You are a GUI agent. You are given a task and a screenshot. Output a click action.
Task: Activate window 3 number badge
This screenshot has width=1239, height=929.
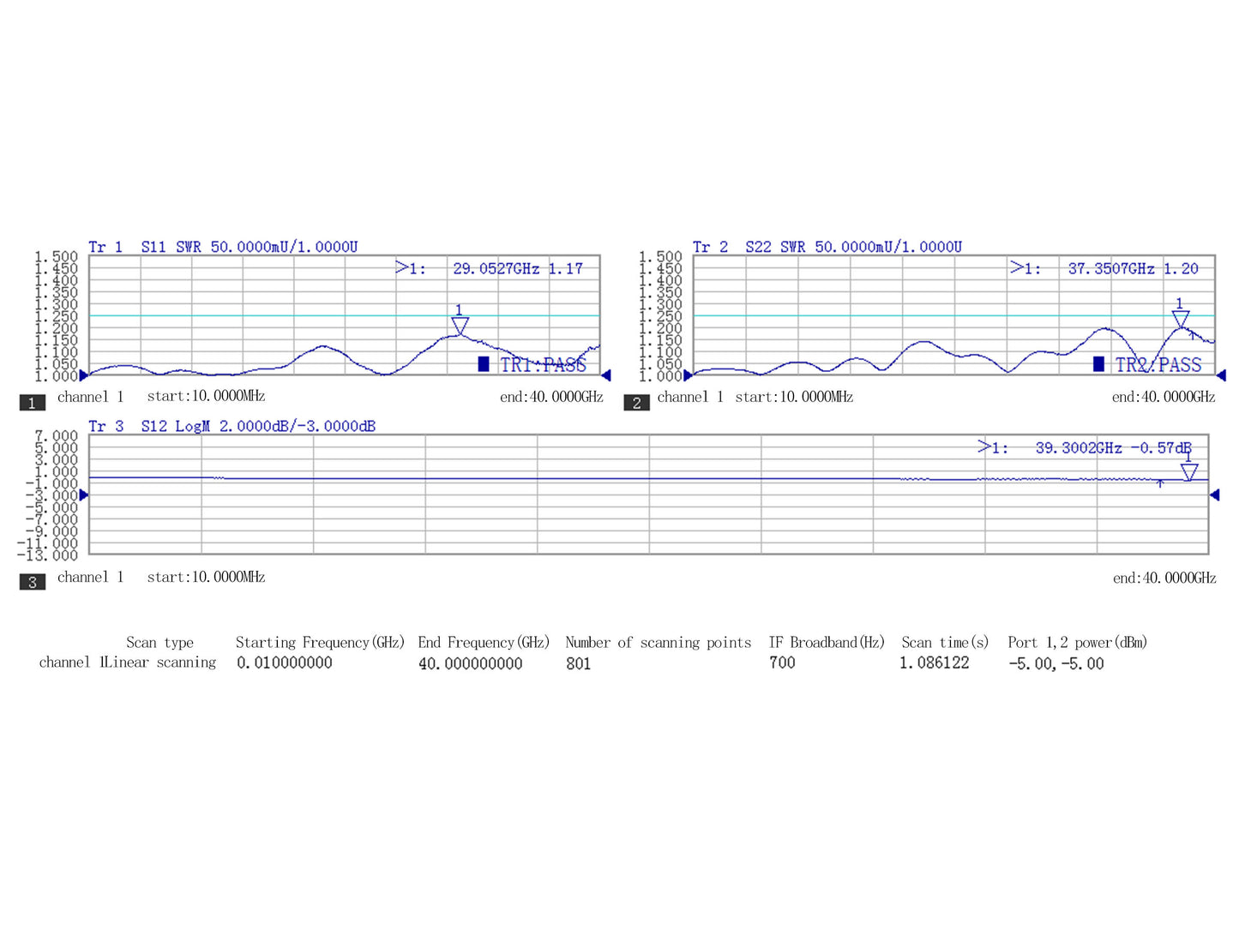(32, 583)
